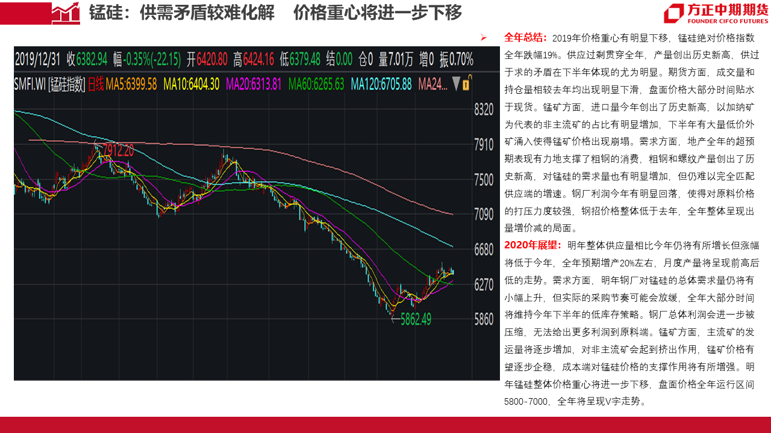The image size is (771, 433).
Task: Click the 8320 price axis label
Action: click(484, 109)
